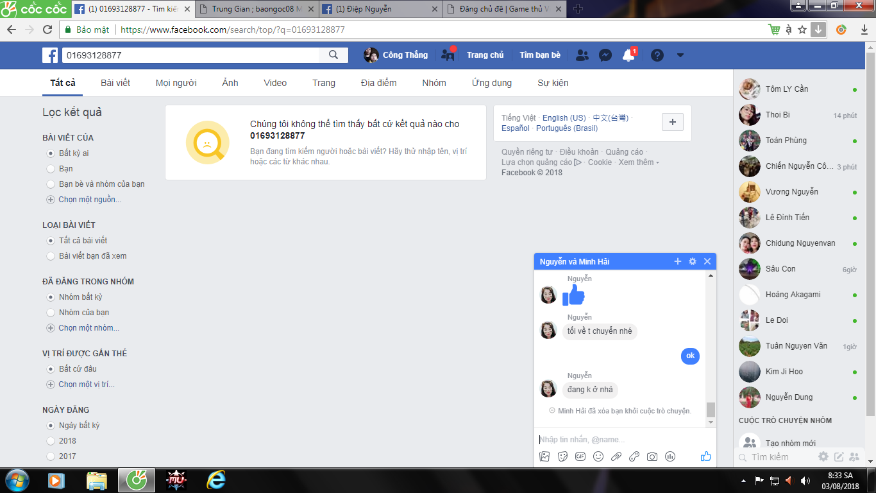This screenshot has width=876, height=493.
Task: Switch to the 'Mọi người' tab
Action: pos(176,83)
